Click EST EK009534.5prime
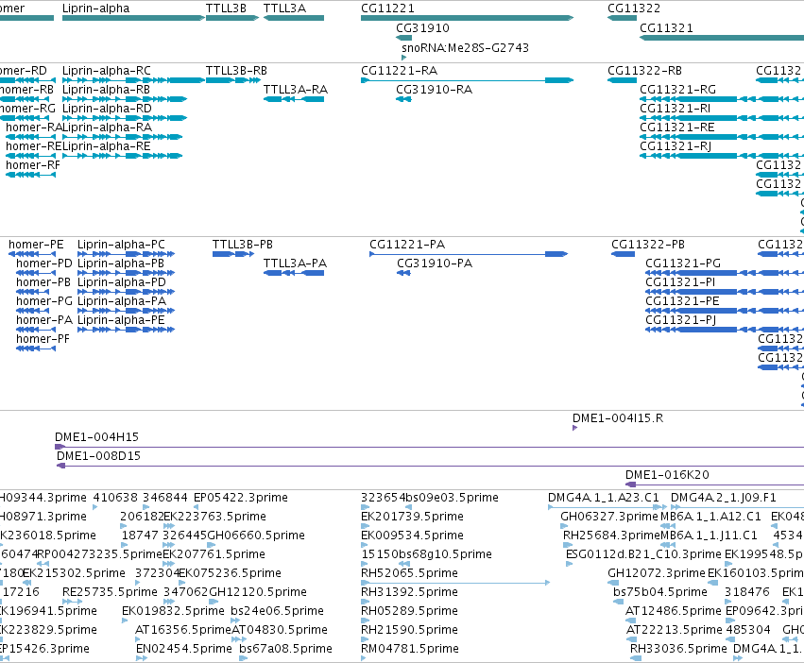This screenshot has height=663, width=804. tap(365, 545)
